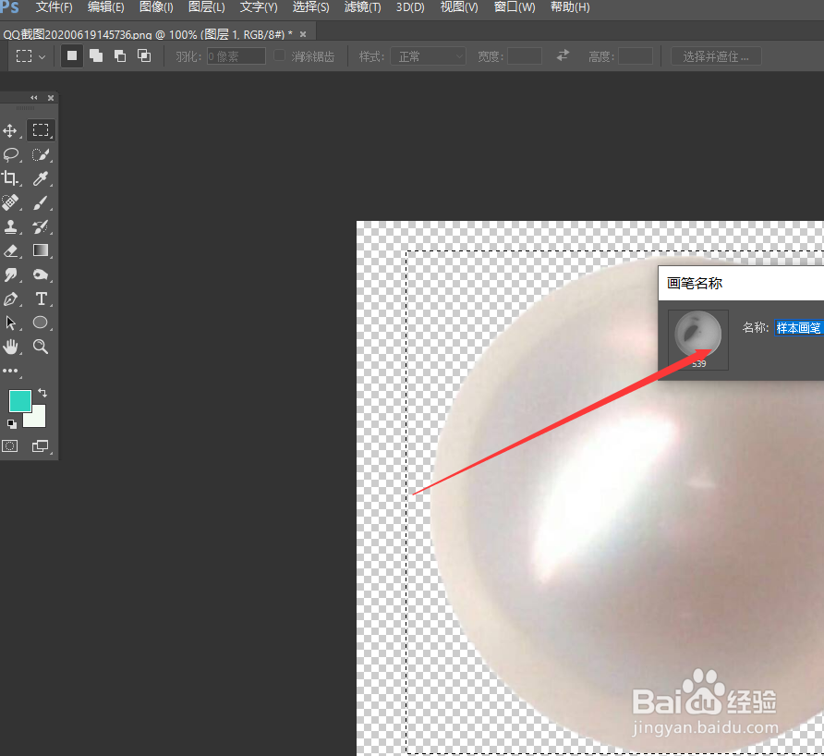Open the Edit Toolbar three-dots button

tap(10, 371)
